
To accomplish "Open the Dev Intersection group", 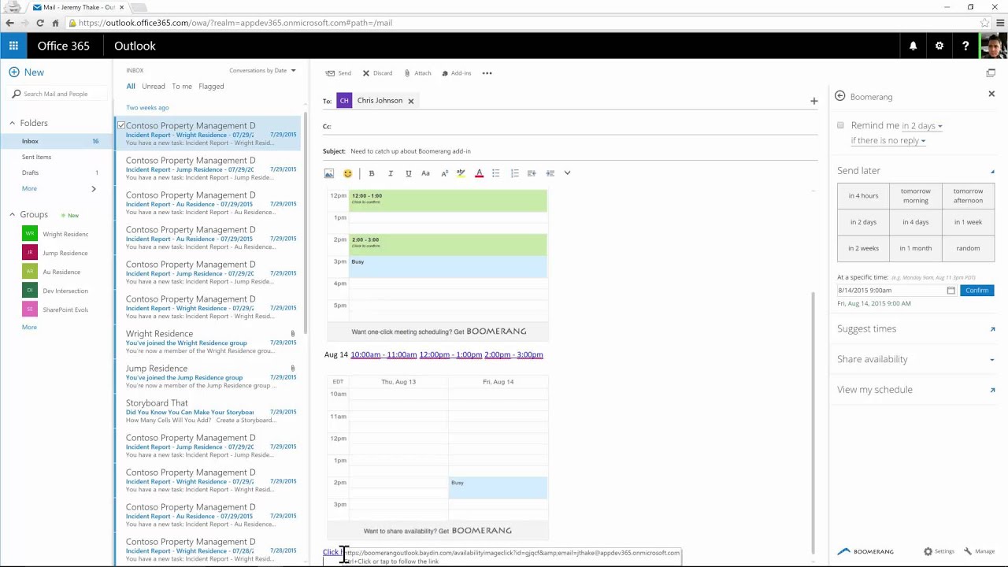I will [x=57, y=291].
